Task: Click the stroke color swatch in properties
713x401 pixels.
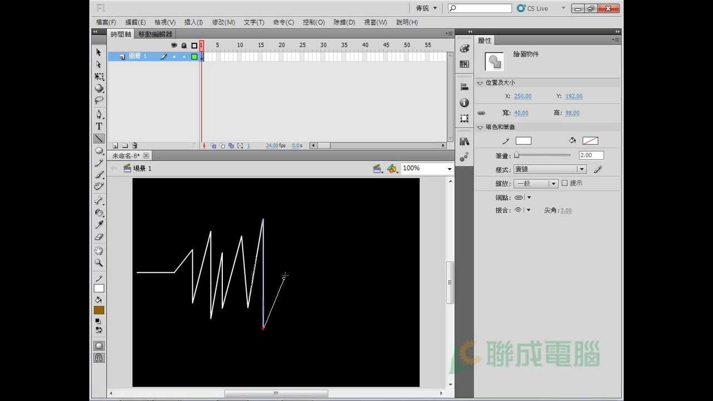Action: point(524,141)
